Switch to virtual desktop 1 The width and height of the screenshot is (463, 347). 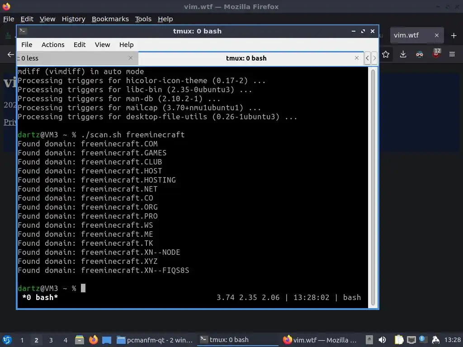tap(22, 340)
